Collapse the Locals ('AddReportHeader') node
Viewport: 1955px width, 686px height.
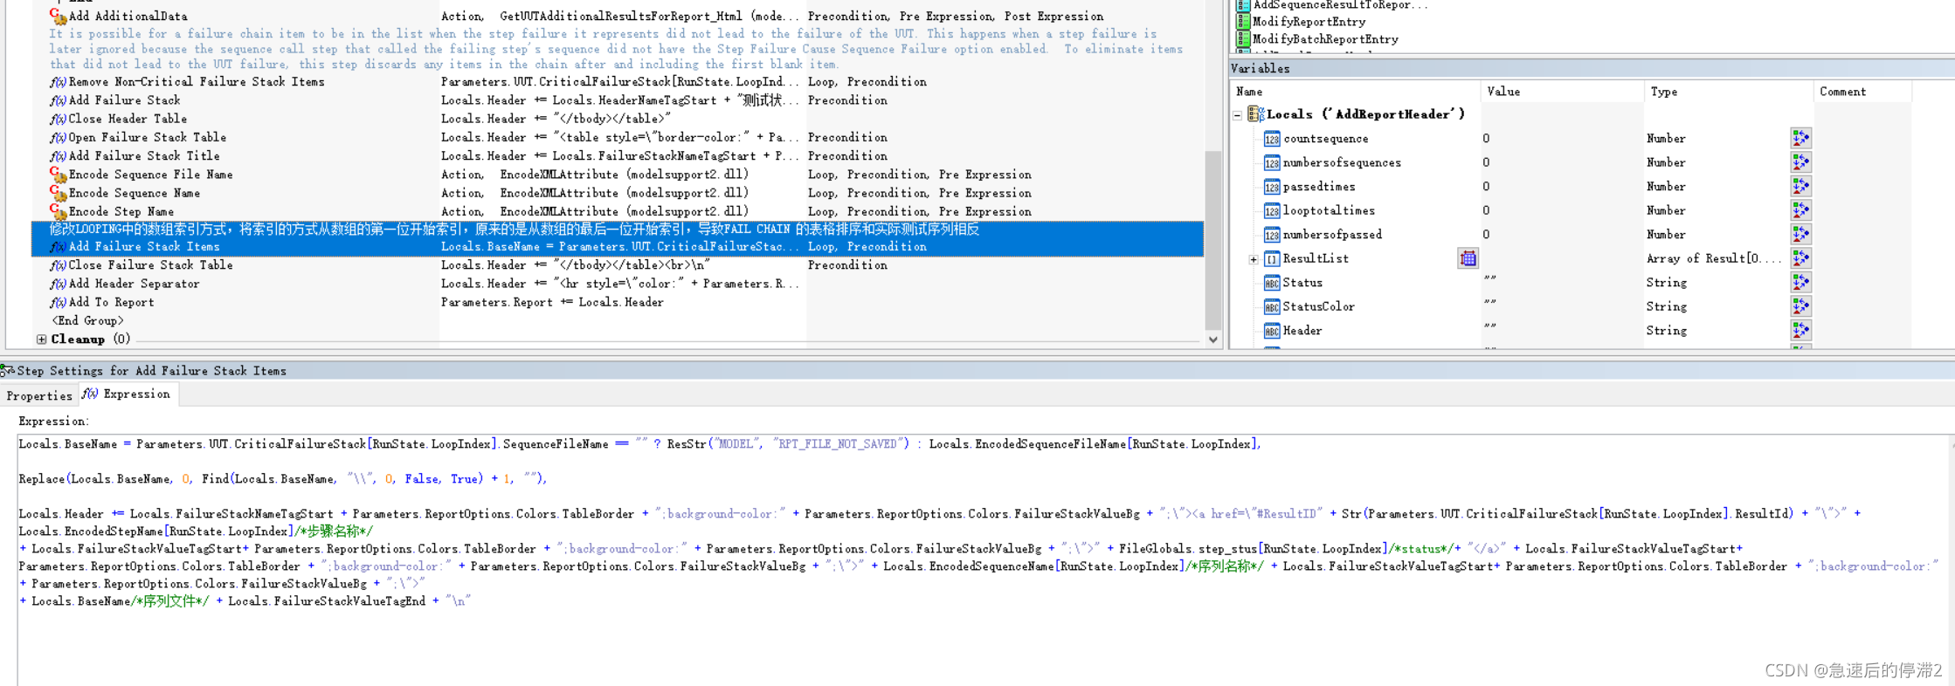1237,115
